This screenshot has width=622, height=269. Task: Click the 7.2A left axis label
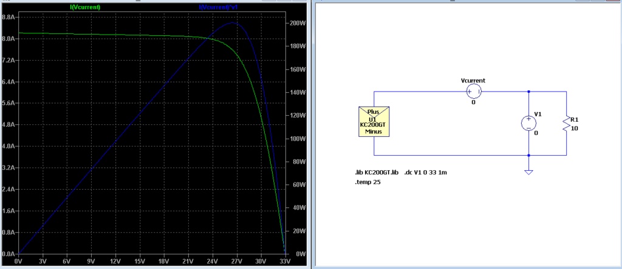(x=9, y=60)
